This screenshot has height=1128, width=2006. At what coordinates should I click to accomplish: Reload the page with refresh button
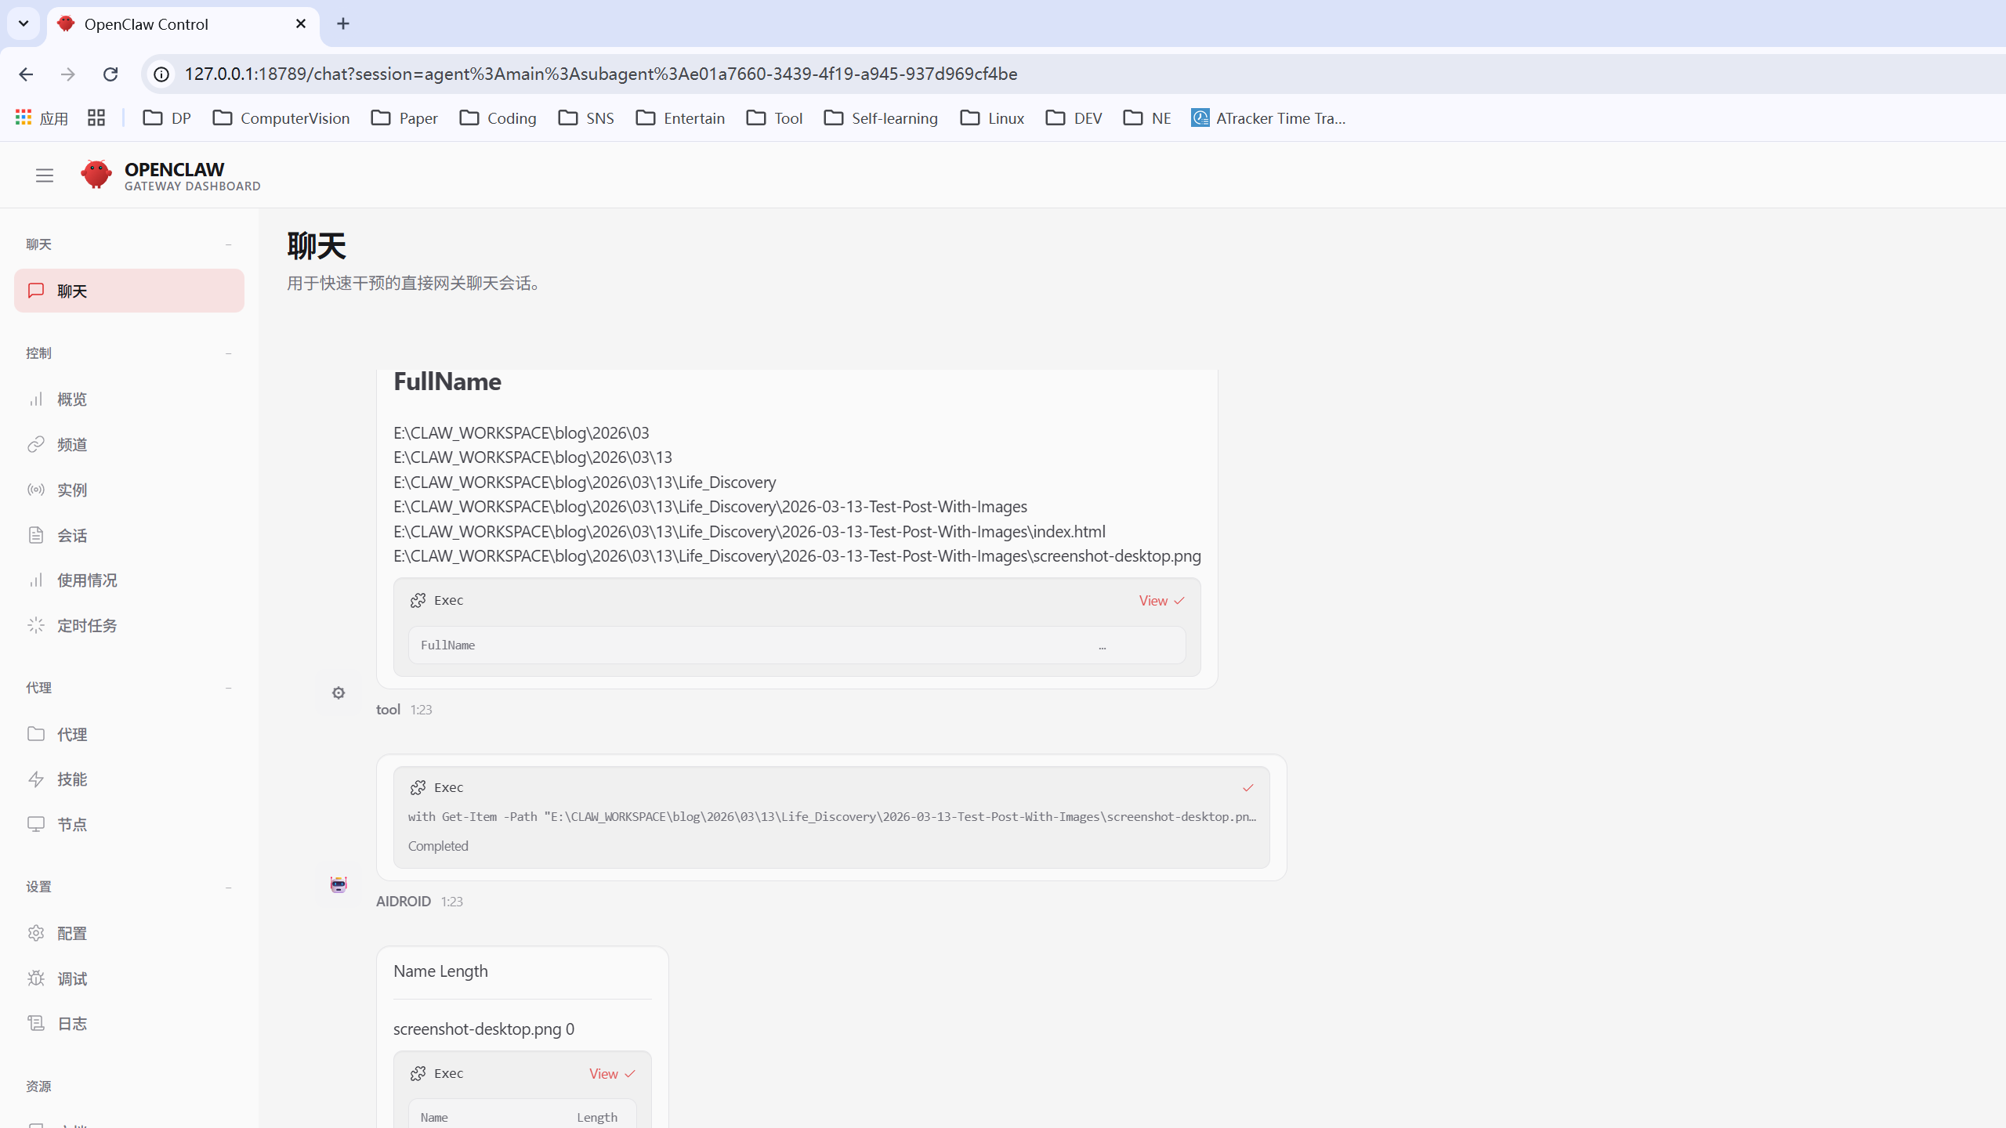coord(110,74)
